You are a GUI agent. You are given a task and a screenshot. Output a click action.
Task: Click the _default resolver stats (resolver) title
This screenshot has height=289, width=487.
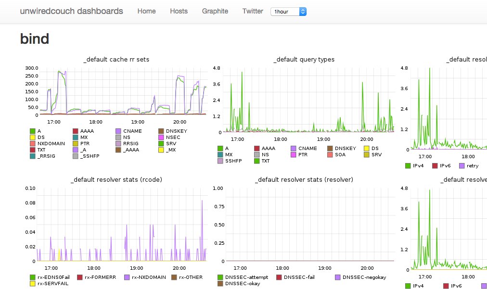tap(304, 179)
